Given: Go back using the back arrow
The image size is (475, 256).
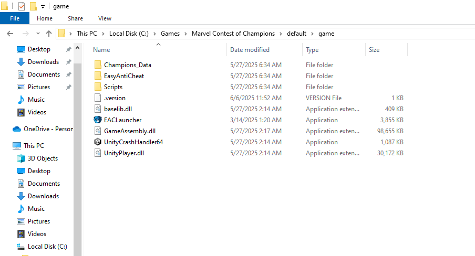Looking at the screenshot, I should tap(10, 34).
